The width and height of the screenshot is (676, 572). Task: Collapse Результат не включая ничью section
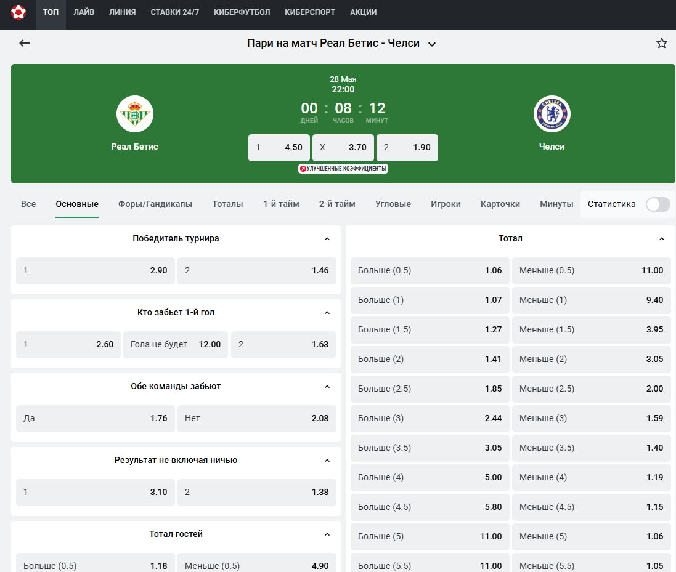327,461
